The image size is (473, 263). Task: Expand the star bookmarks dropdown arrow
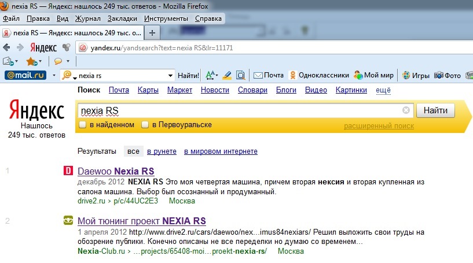[40, 61]
